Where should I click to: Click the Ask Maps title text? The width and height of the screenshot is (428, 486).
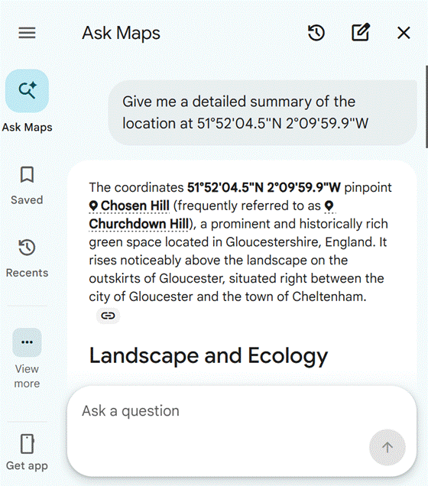(122, 33)
